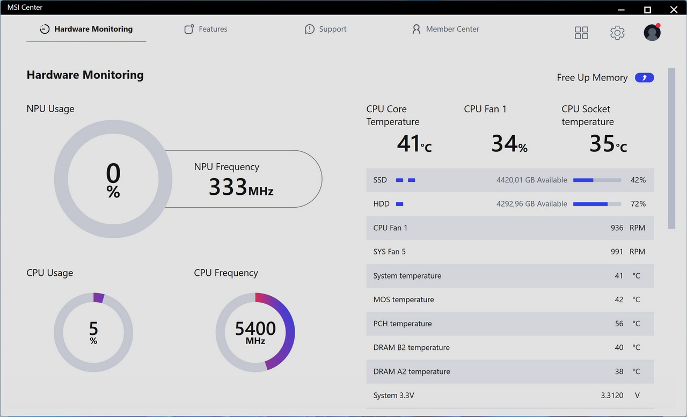The width and height of the screenshot is (687, 417).
Task: Switch to the Features tab
Action: (213, 30)
